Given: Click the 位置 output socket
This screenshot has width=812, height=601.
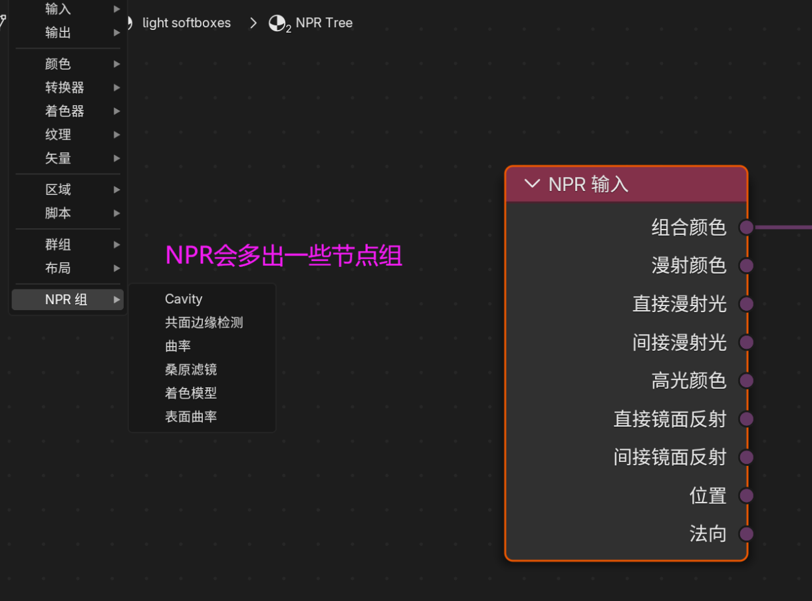Looking at the screenshot, I should pos(746,495).
